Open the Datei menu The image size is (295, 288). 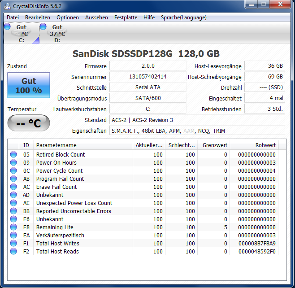13,17
